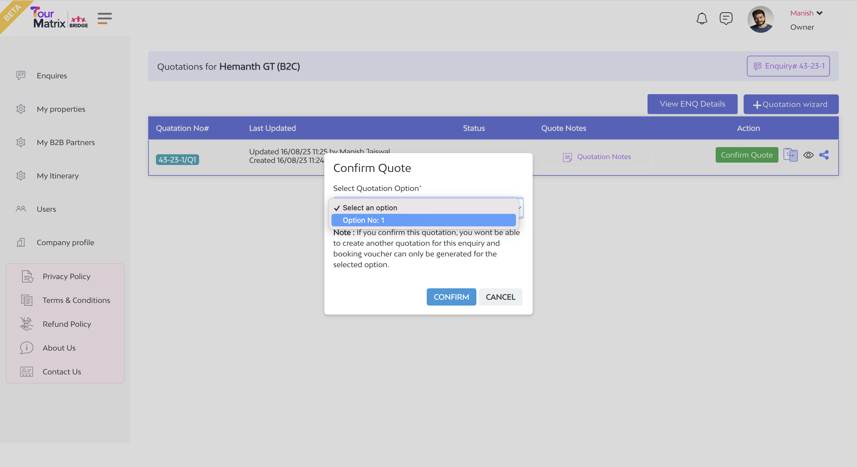
Task: View quotation using the eye icon
Action: pos(808,155)
